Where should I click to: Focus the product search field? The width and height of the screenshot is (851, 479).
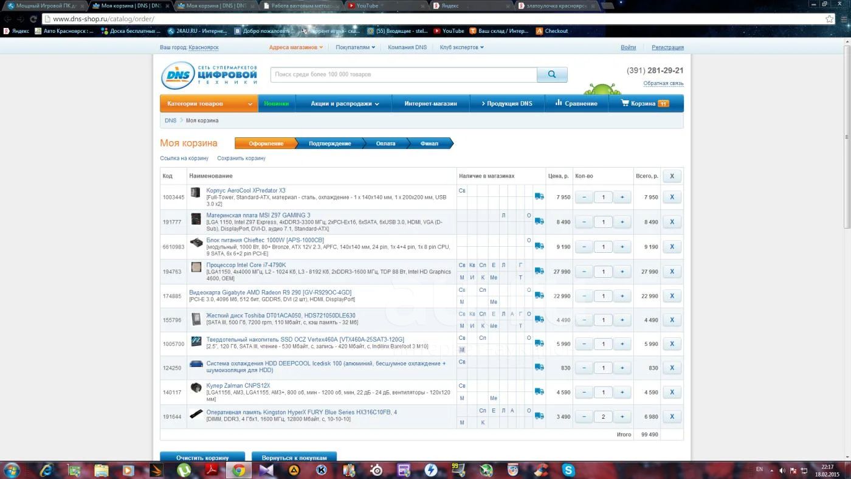pyautogui.click(x=404, y=74)
